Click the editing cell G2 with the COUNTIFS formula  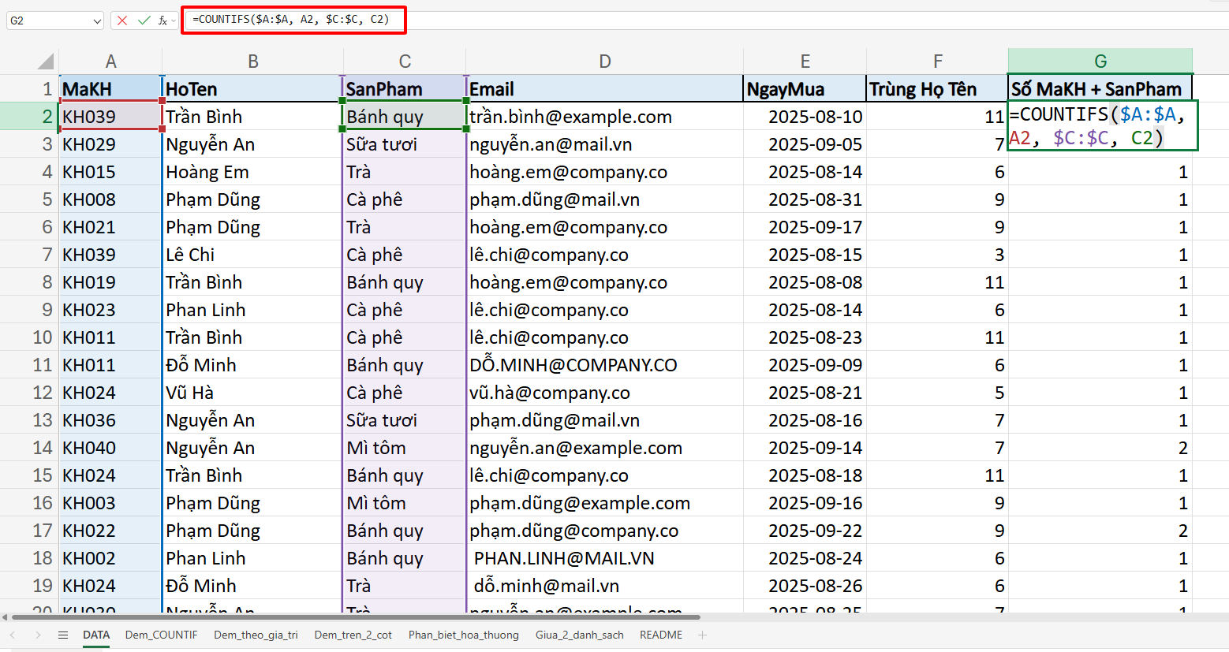(1103, 125)
